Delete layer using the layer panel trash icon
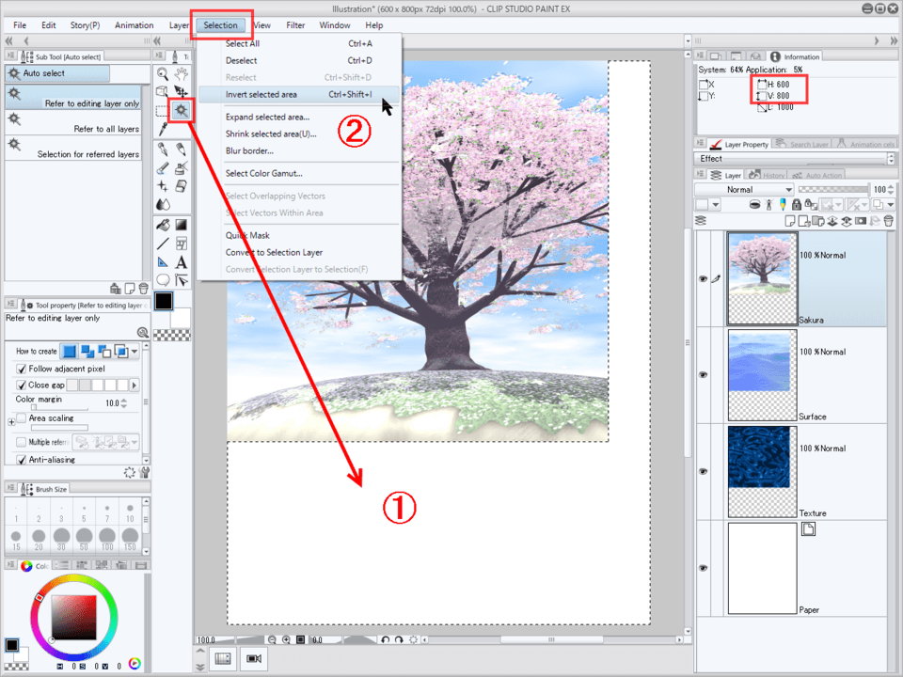Image resolution: width=903 pixels, height=677 pixels. pyautogui.click(x=889, y=221)
